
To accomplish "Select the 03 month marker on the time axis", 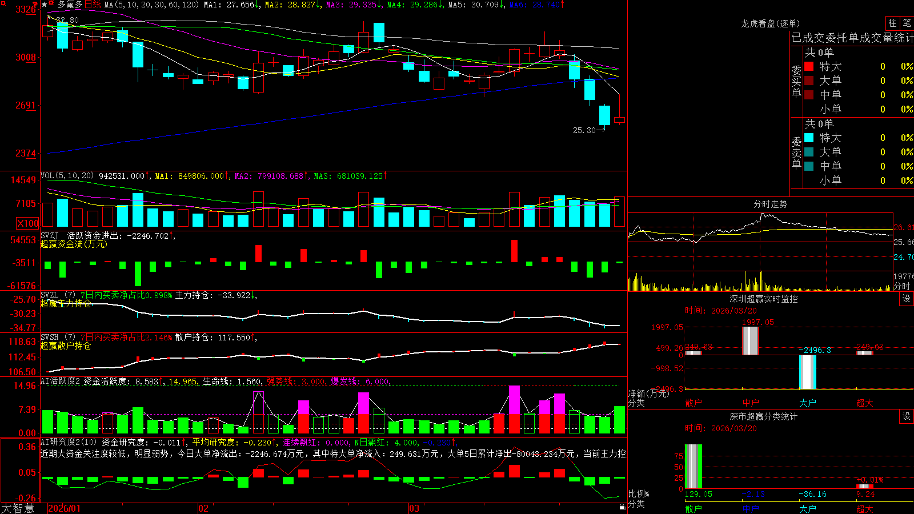I will [x=414, y=508].
